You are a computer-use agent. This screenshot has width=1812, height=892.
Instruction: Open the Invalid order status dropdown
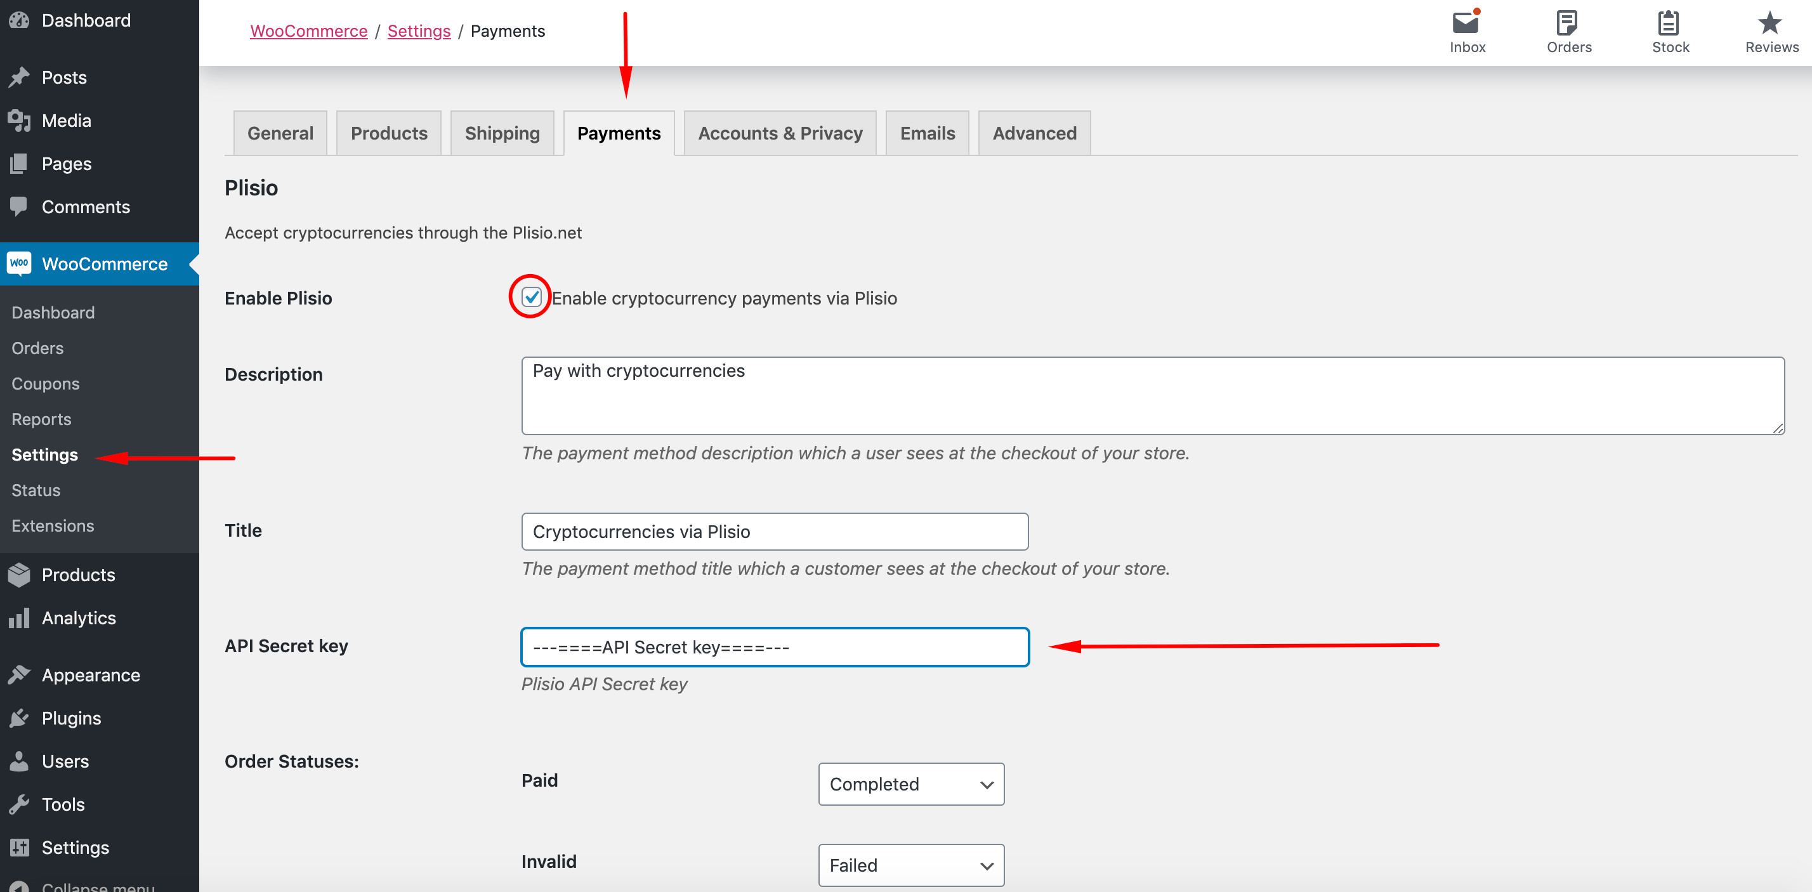910,865
